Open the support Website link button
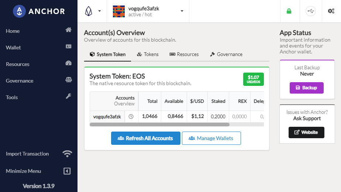 click(306, 132)
